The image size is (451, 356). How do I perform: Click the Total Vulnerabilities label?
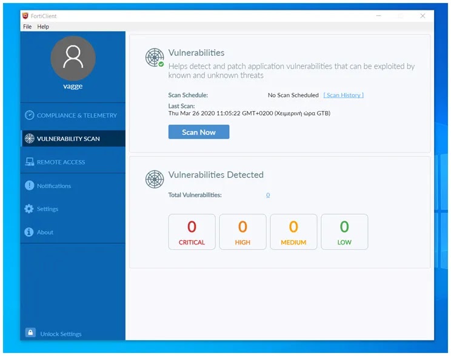[195, 195]
